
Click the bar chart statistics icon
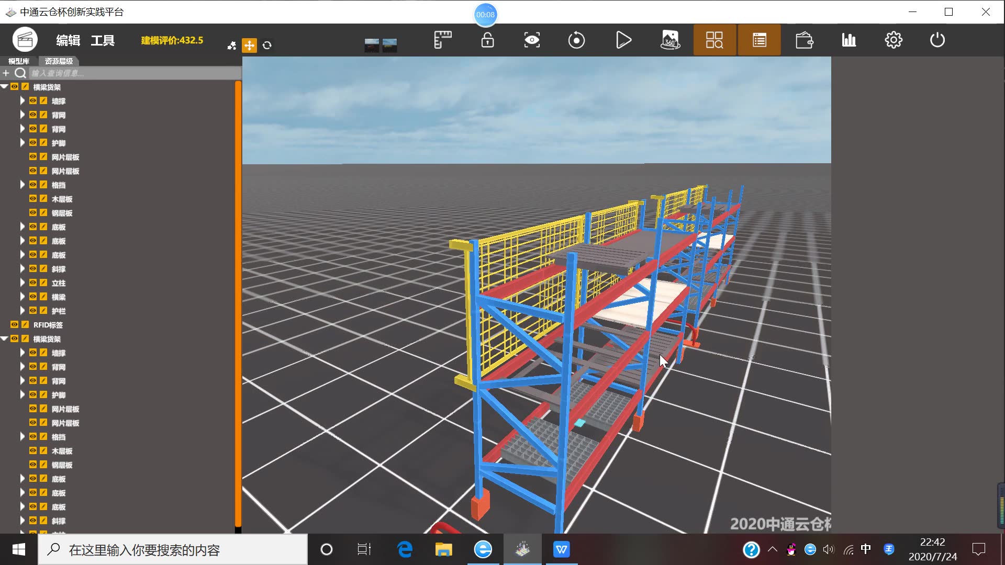[848, 40]
